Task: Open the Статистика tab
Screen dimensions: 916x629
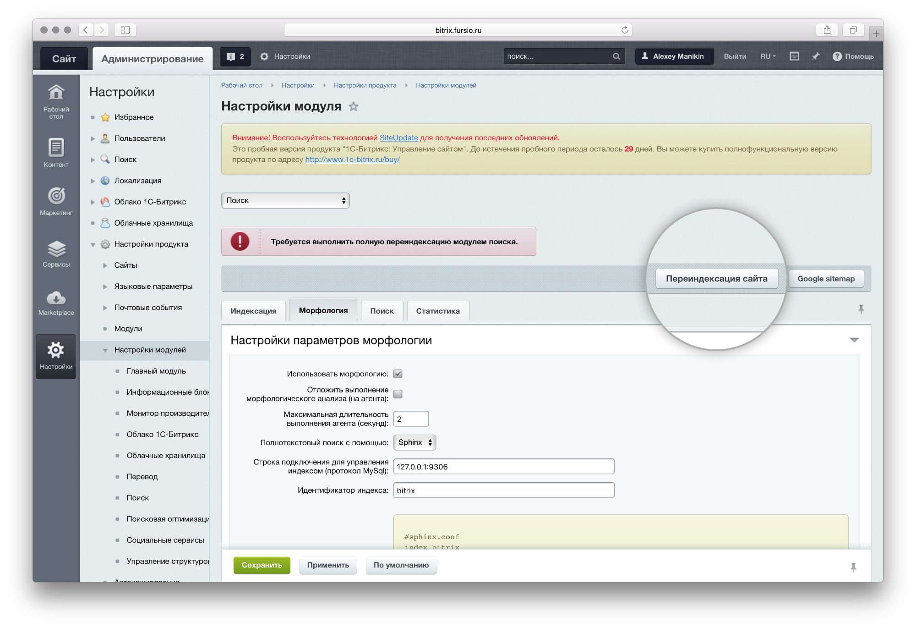Action: (x=437, y=311)
